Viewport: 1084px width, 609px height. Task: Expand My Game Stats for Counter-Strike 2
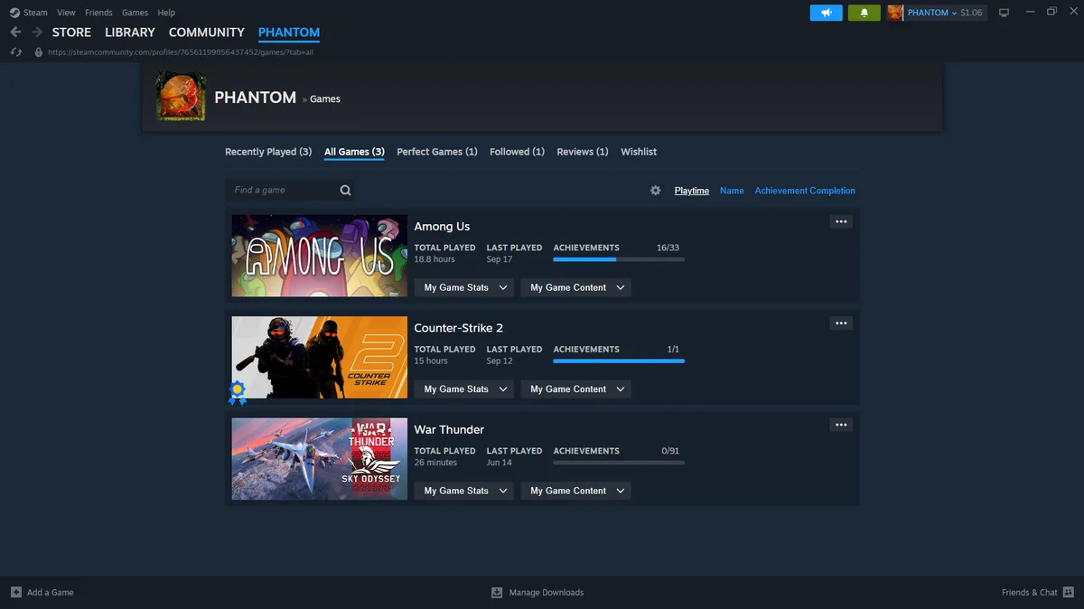click(x=464, y=389)
